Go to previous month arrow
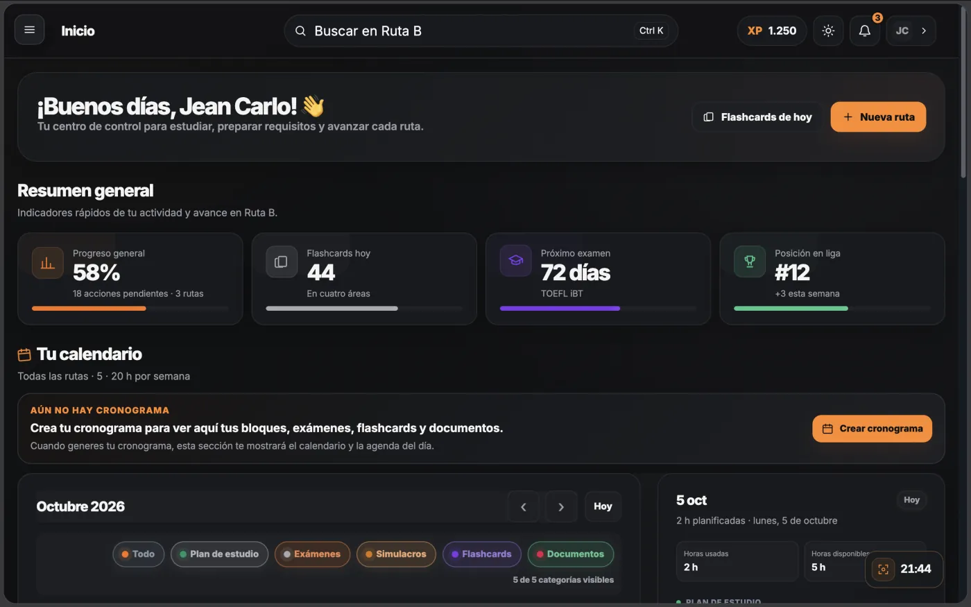 point(523,506)
